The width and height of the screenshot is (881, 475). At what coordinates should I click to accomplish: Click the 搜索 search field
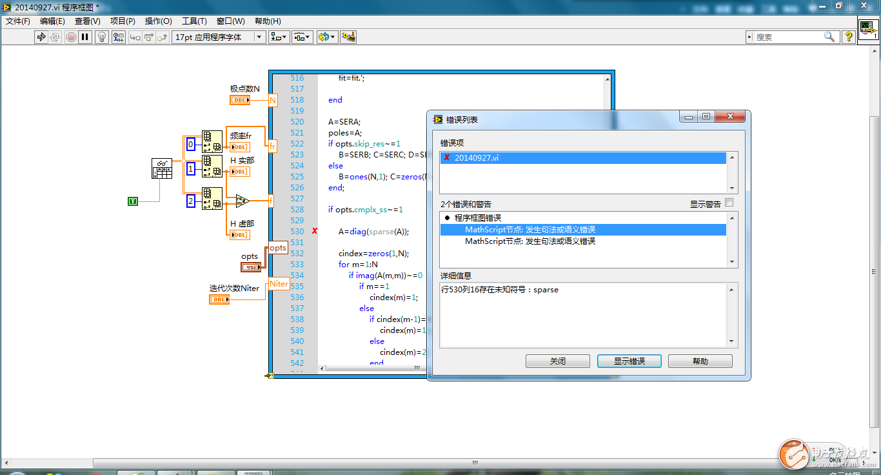[x=787, y=37]
